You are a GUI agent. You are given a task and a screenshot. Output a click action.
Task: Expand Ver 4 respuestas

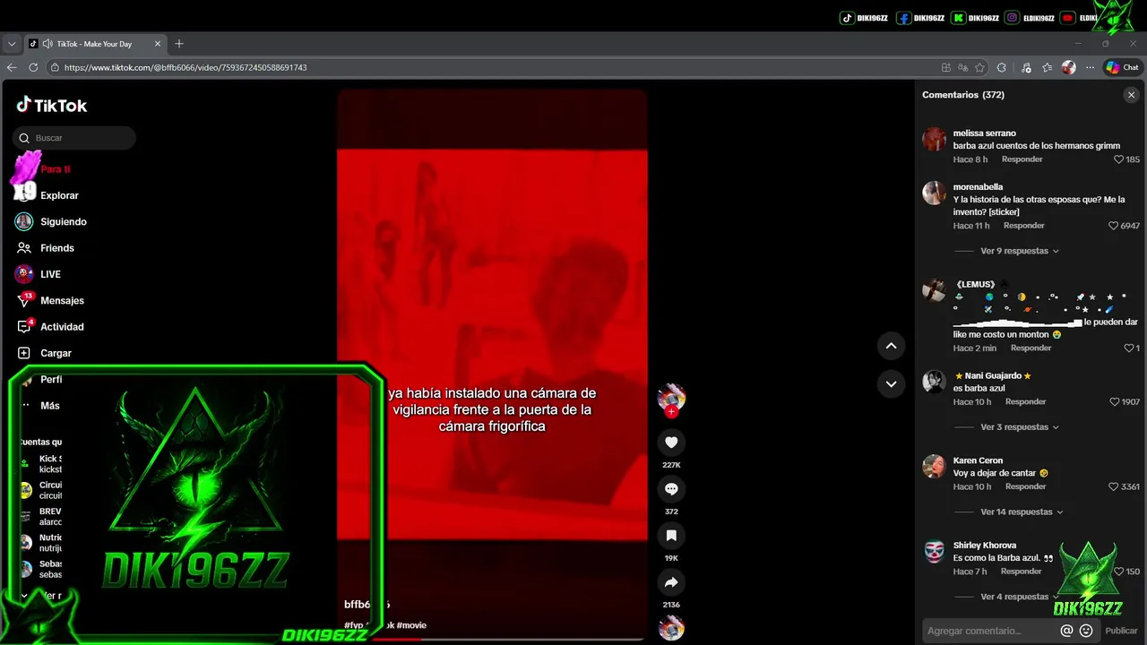pyautogui.click(x=1020, y=597)
